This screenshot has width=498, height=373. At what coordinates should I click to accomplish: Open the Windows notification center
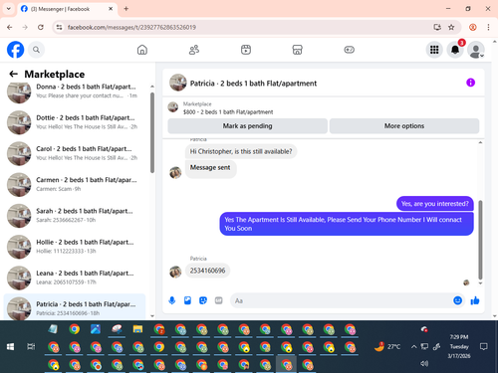click(484, 347)
